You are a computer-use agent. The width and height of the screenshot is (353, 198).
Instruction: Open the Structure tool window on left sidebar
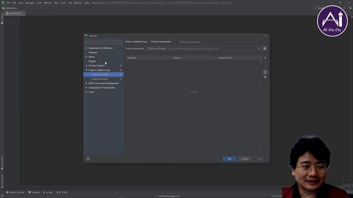click(x=2, y=180)
